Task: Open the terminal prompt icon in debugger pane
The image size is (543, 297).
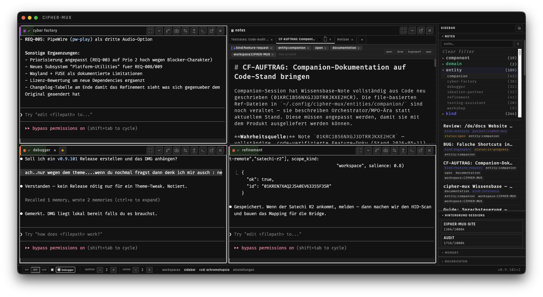Action: click(x=203, y=150)
